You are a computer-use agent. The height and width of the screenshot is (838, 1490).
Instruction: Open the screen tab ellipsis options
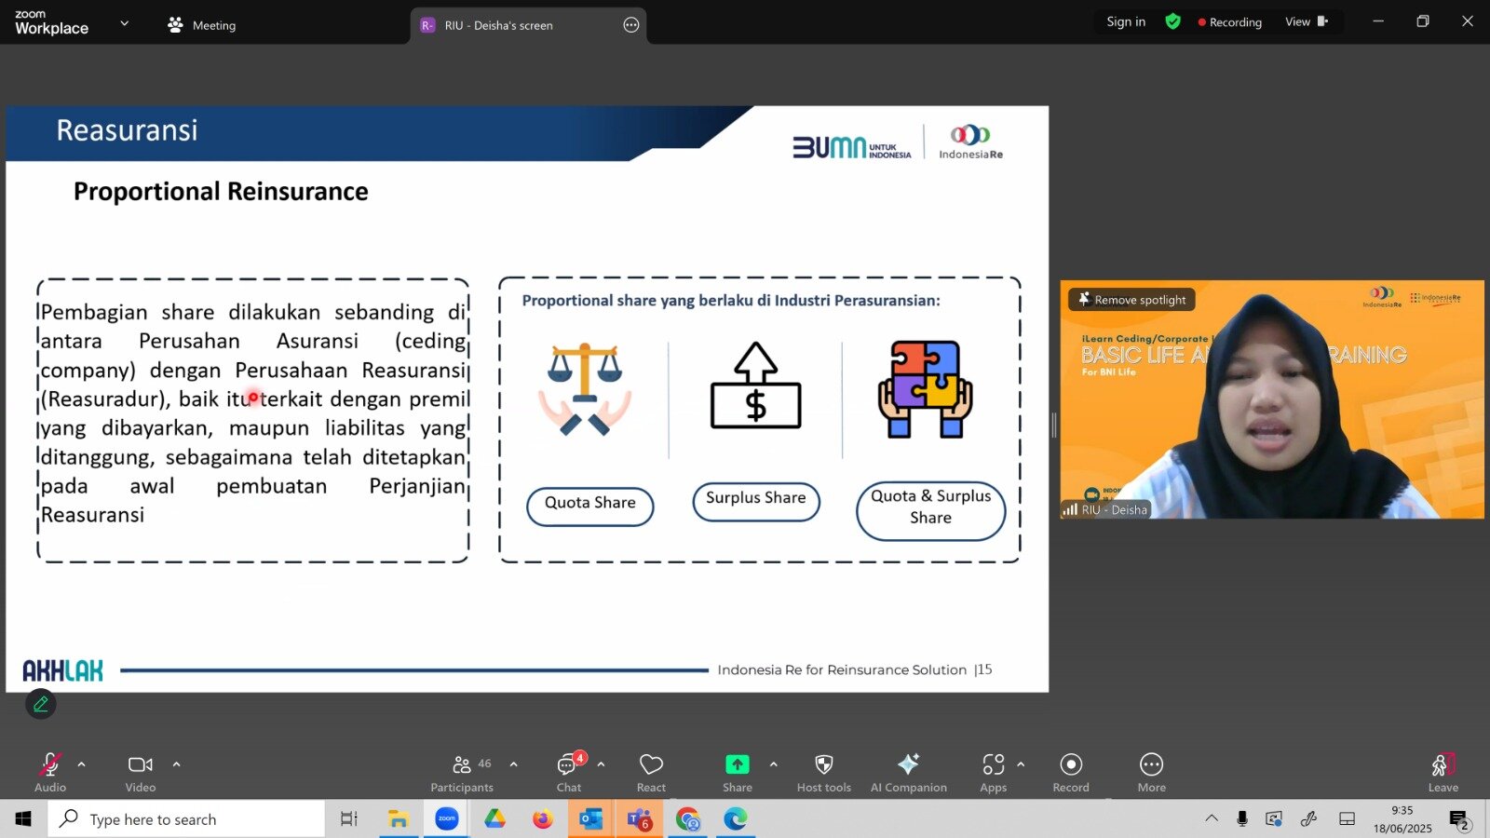[631, 25]
